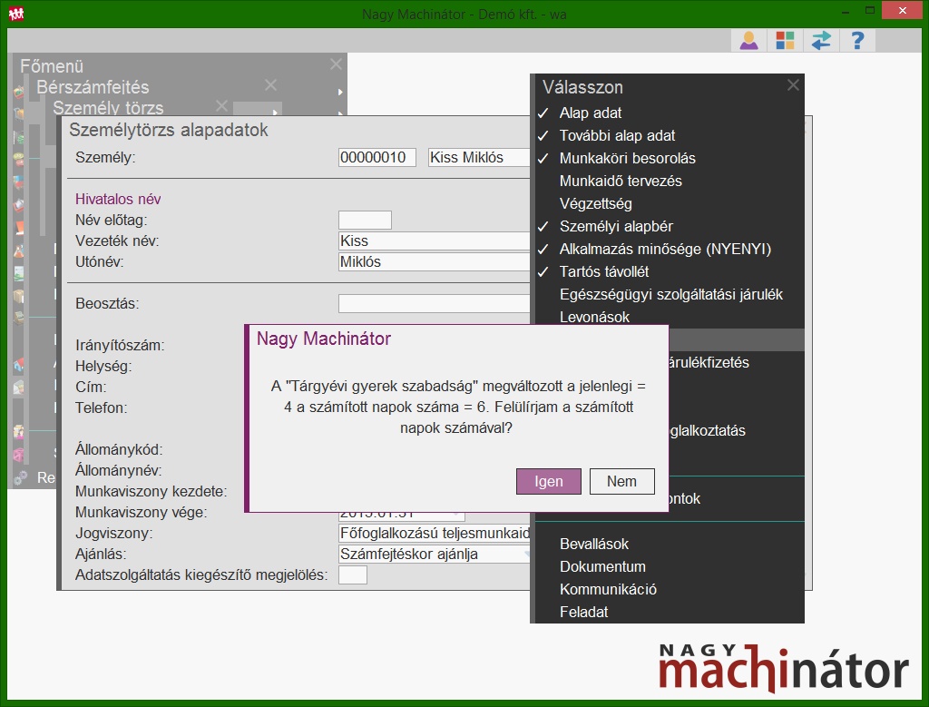Click the Irányítószám label
The height and width of the screenshot is (707, 929).
pyautogui.click(x=120, y=346)
